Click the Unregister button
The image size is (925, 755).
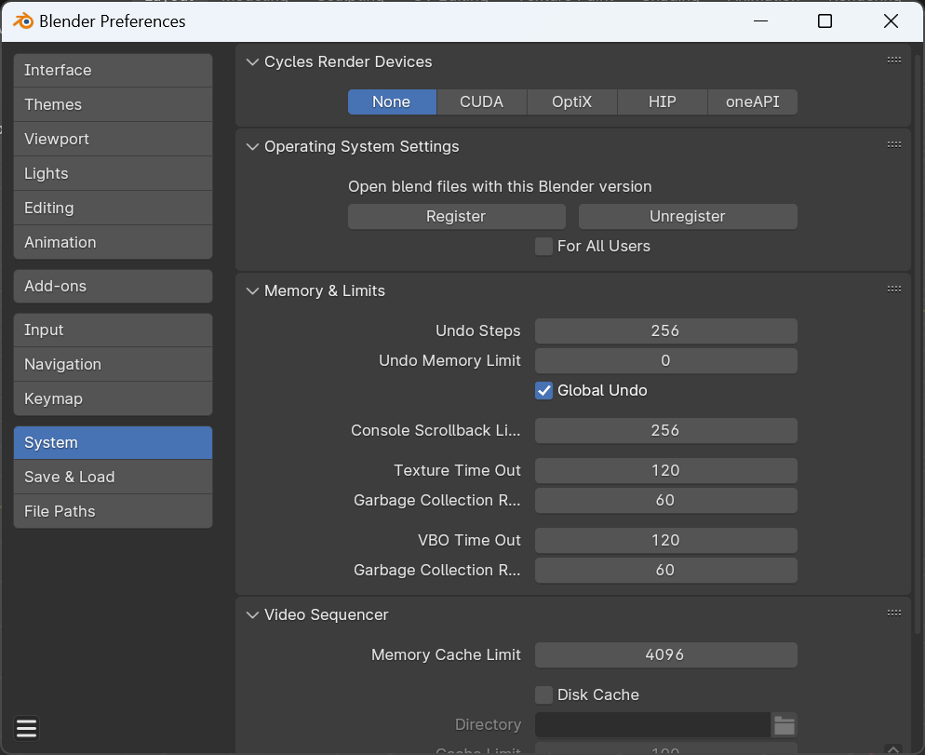(x=688, y=217)
